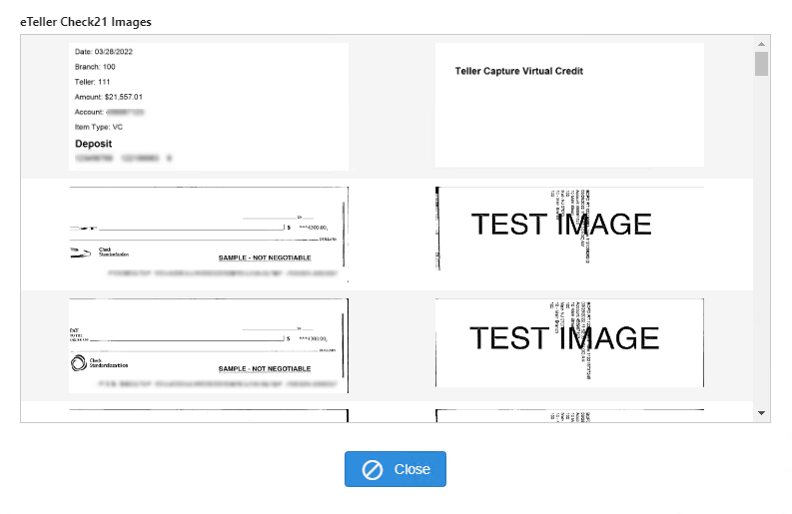Click the 'Teller: 111' text
792x514 pixels.
coord(93,82)
